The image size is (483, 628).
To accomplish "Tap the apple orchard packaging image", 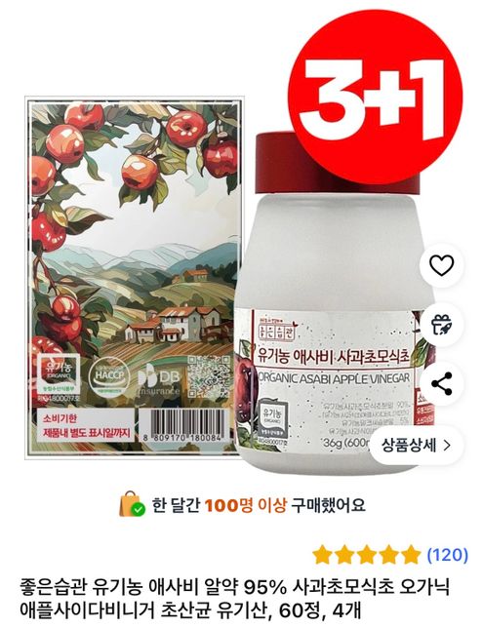I will 134,277.
